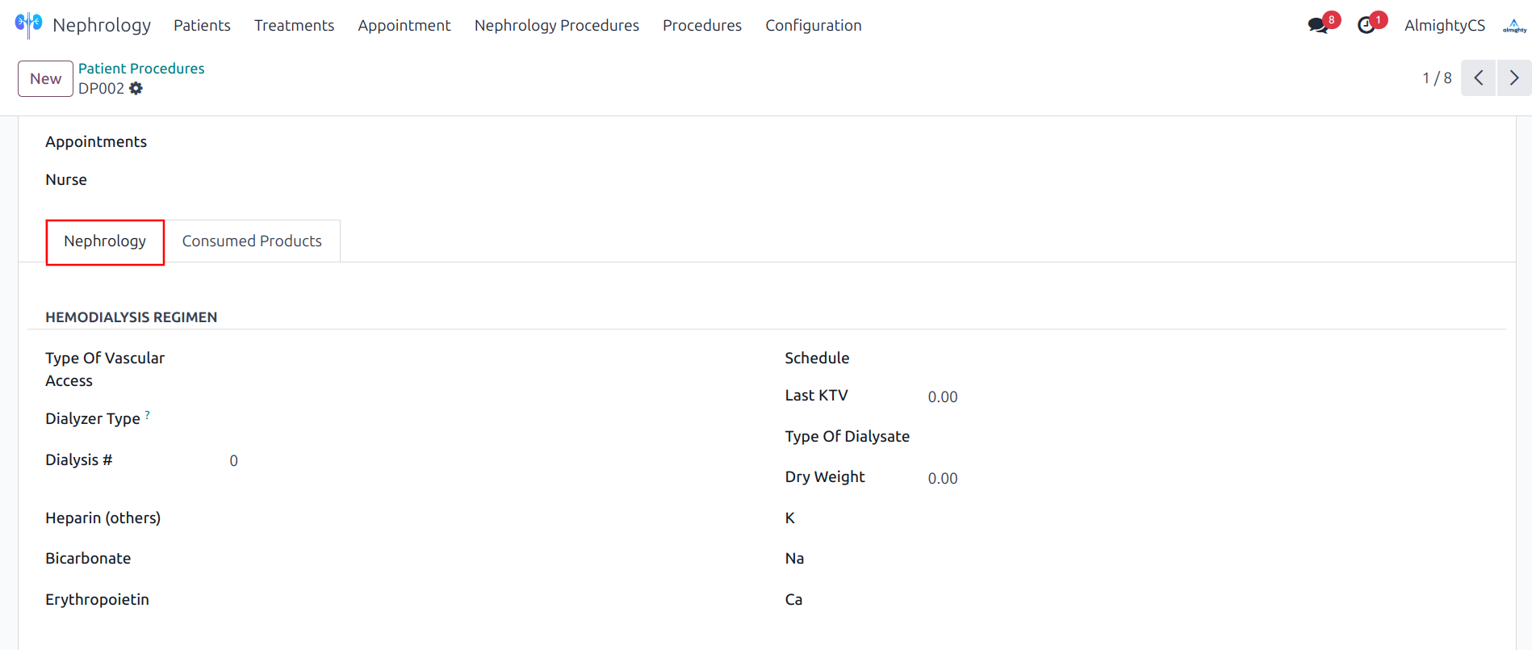Switch to the Consumed Products tab
1532x650 pixels.
(x=252, y=241)
